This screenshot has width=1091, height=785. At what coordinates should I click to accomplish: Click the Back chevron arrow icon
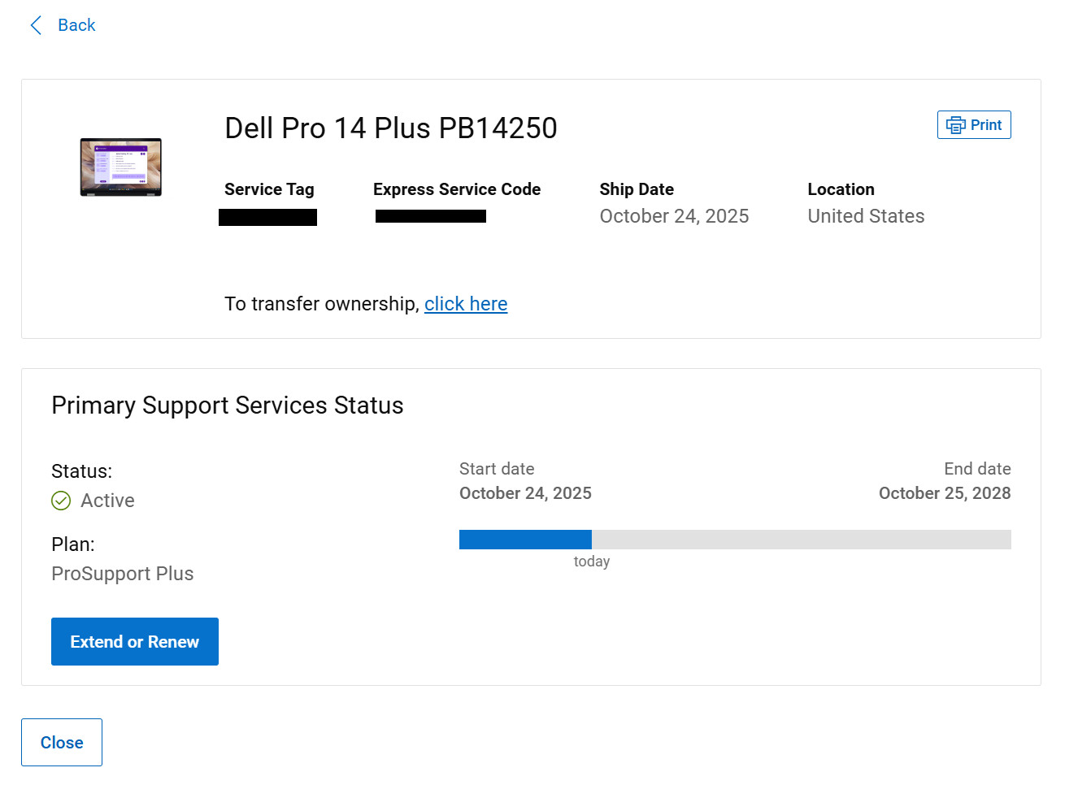coord(36,25)
